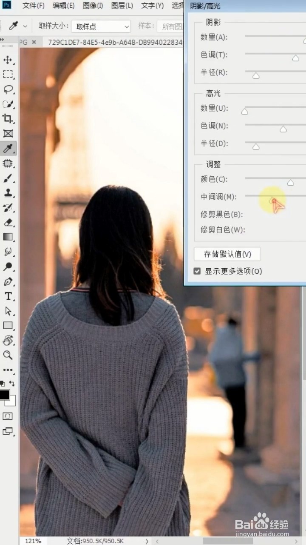Open the 编辑(E) menu
The width and height of the screenshot is (306, 545).
coord(63,6)
